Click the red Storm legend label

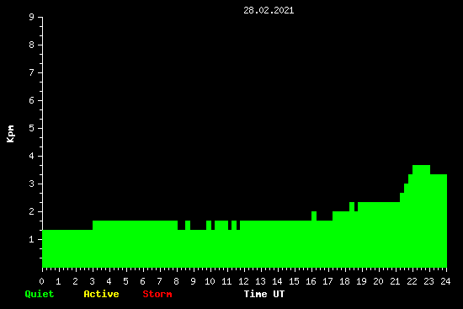pos(157,294)
